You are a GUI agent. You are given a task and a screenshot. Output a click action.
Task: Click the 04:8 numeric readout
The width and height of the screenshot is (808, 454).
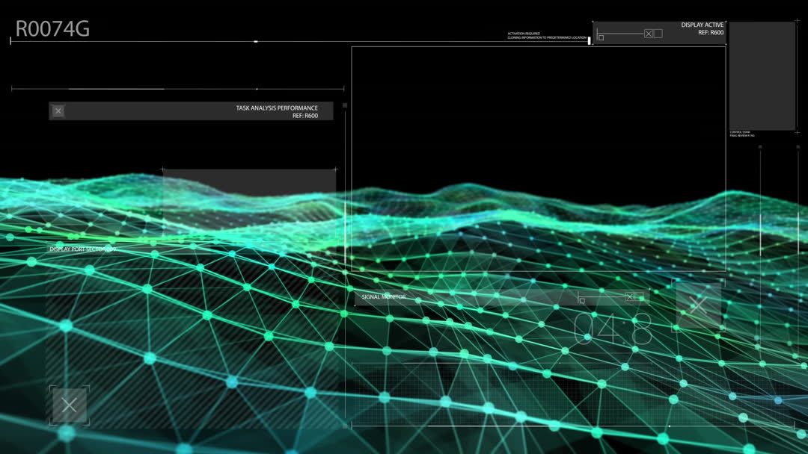(613, 331)
